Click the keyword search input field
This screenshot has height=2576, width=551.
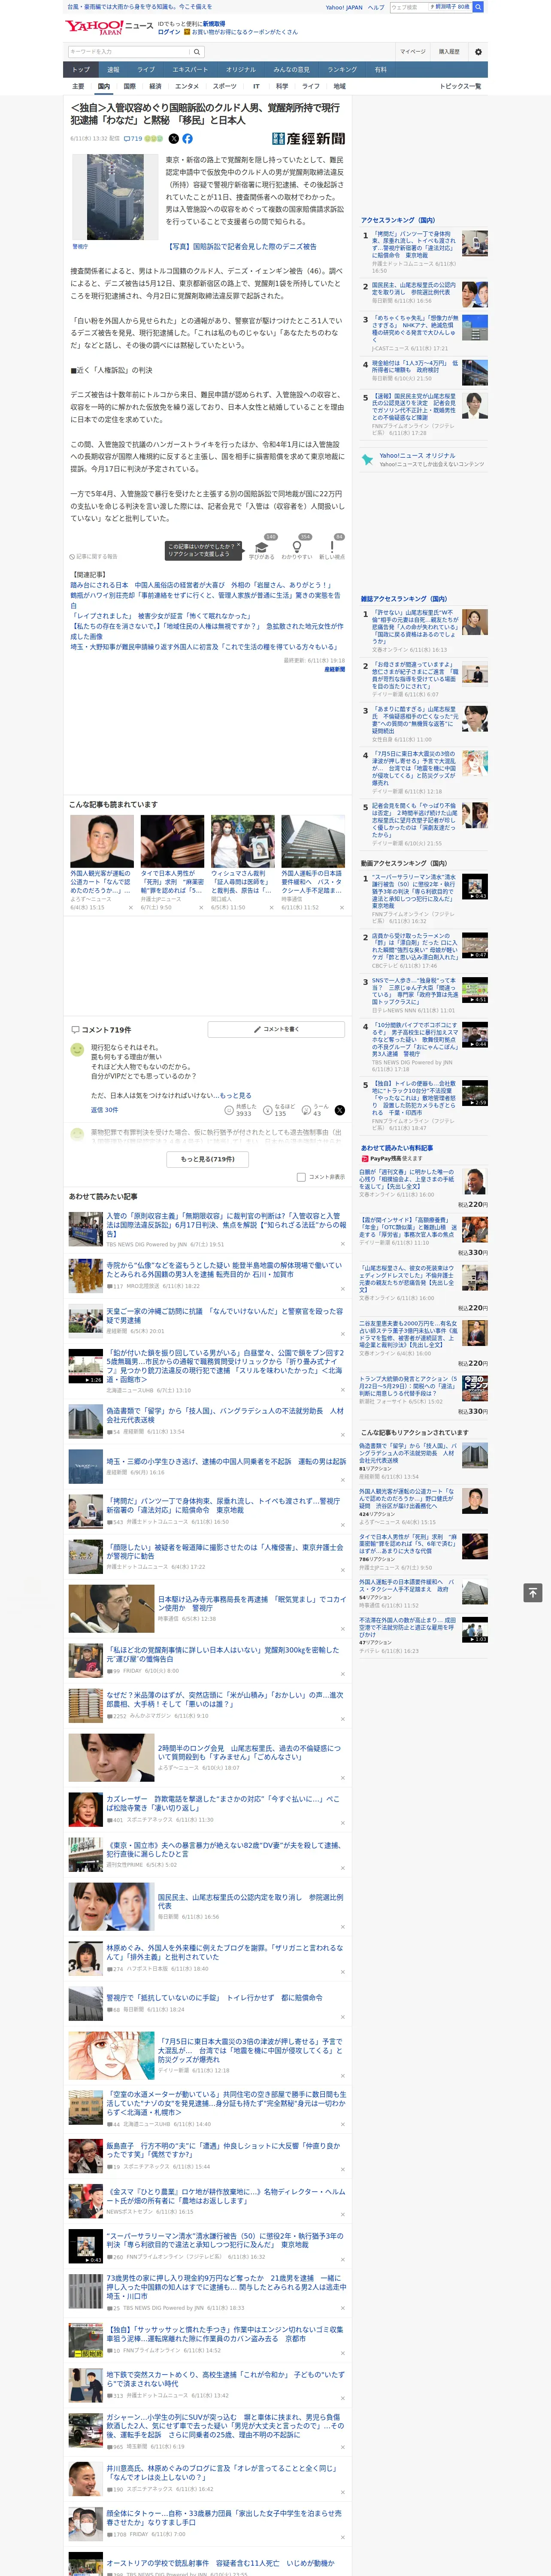[129, 51]
